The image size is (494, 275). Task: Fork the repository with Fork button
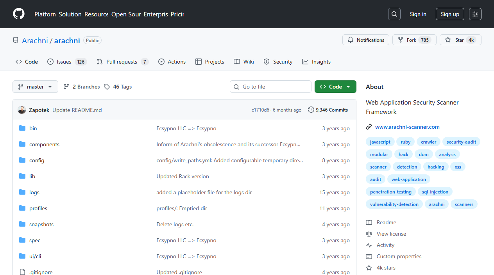point(414,40)
